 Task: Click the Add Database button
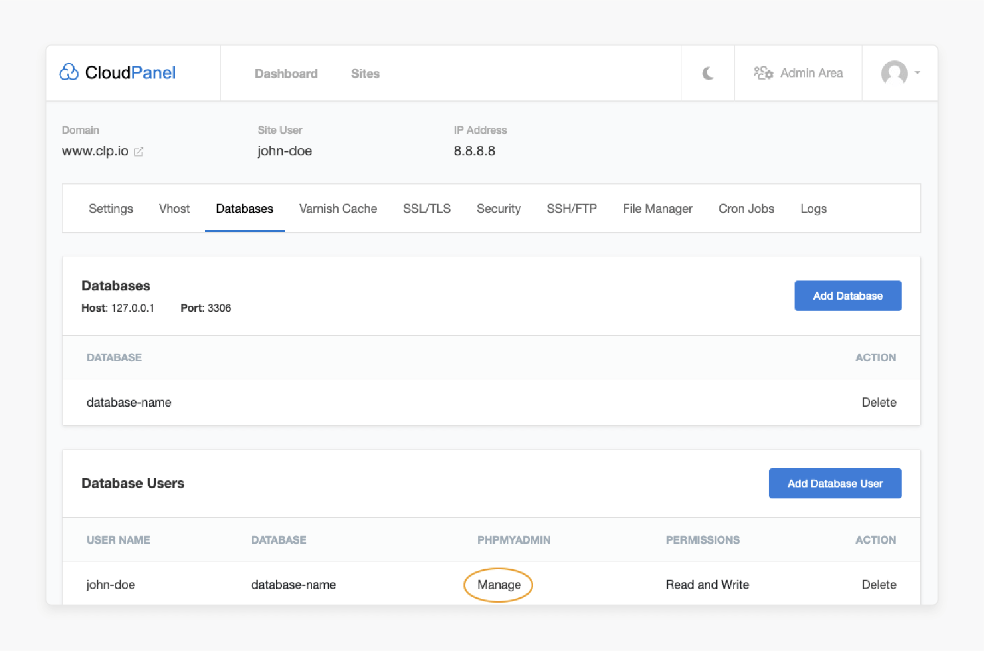[x=848, y=296]
